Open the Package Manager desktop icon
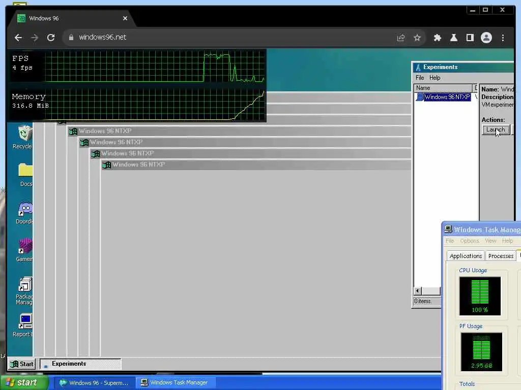 [x=24, y=291]
